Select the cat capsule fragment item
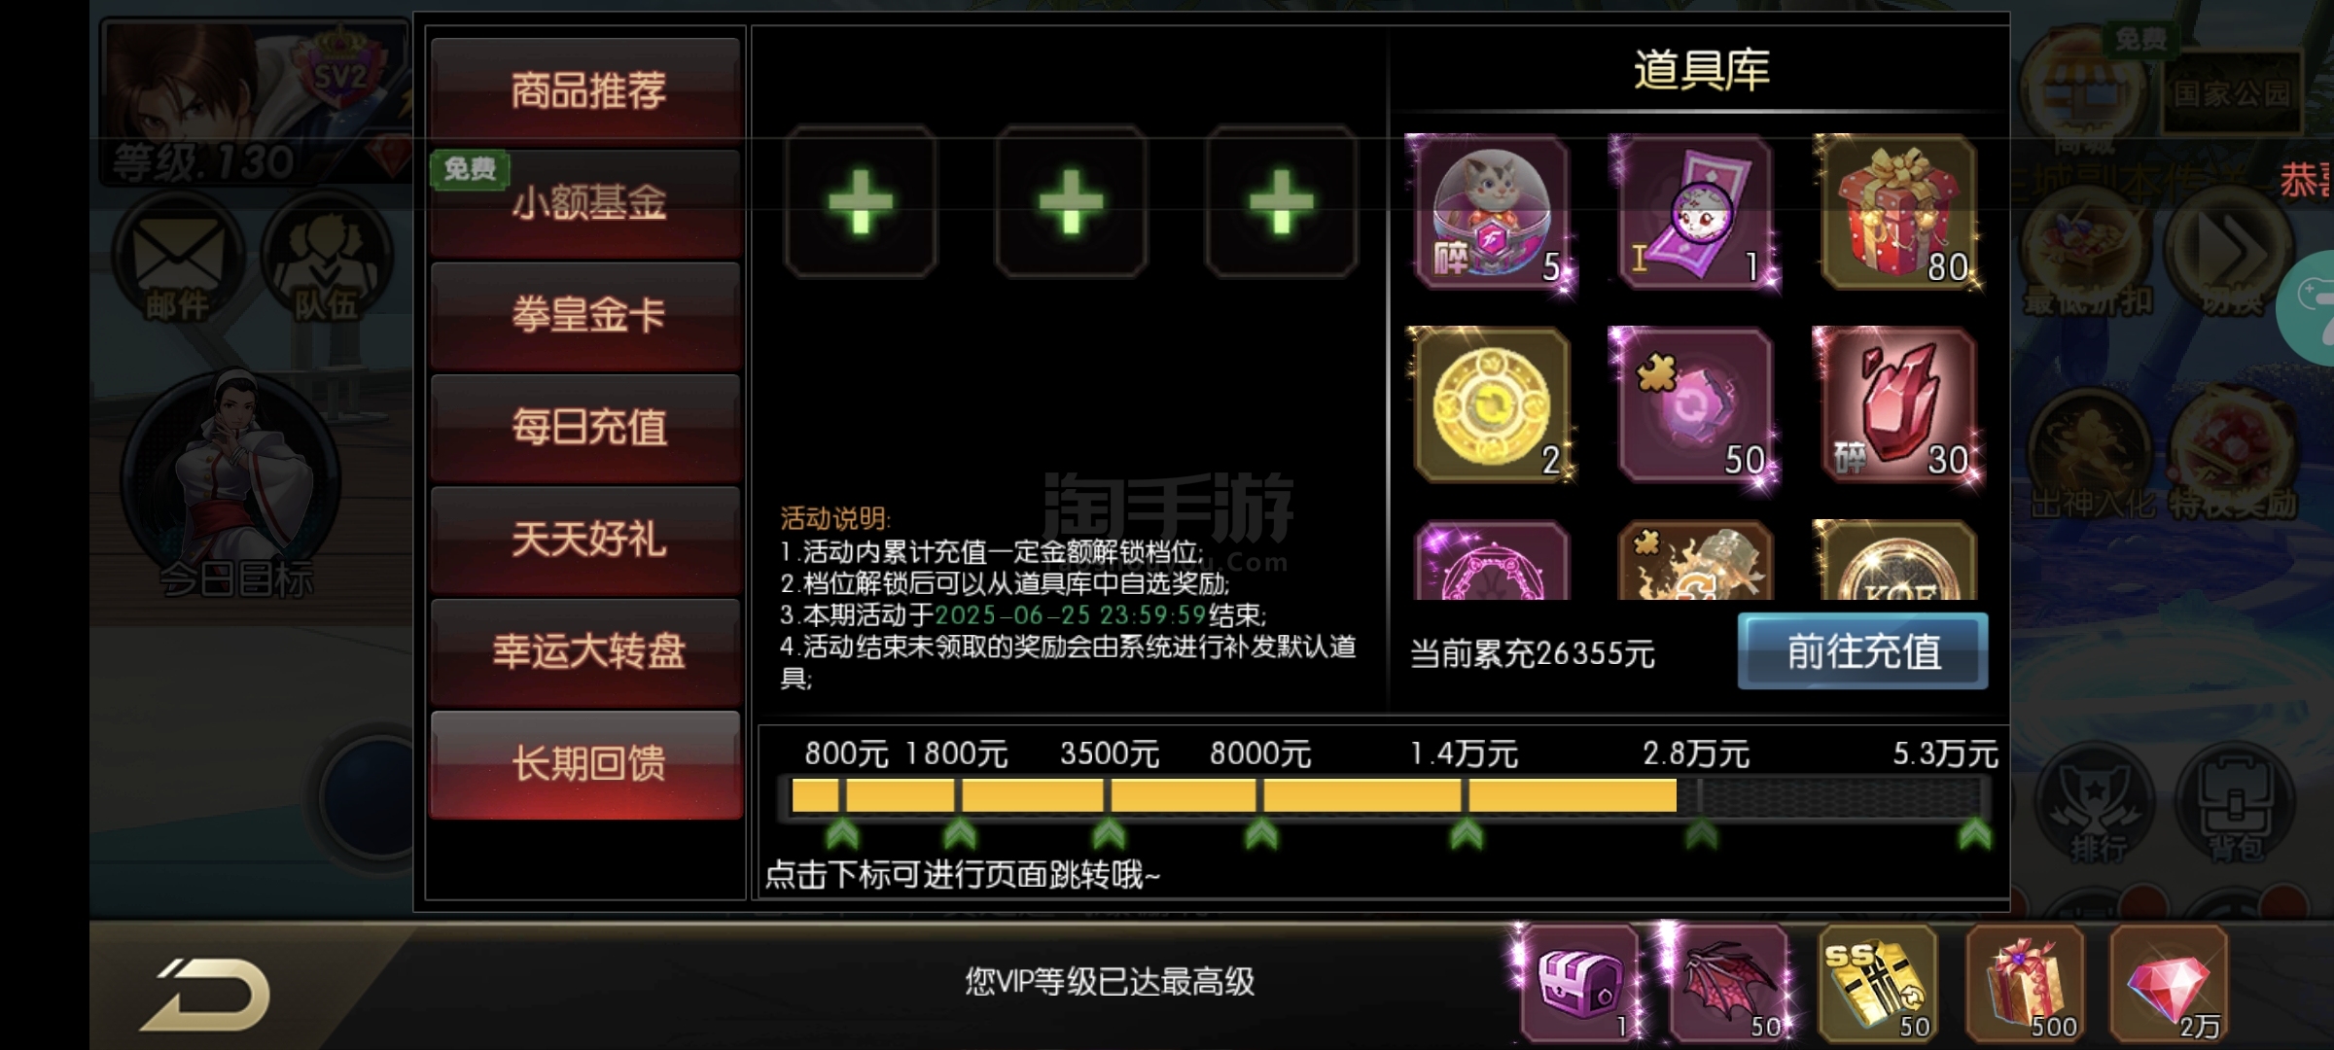Screen dimensions: 2334x1050 coord(1489,213)
